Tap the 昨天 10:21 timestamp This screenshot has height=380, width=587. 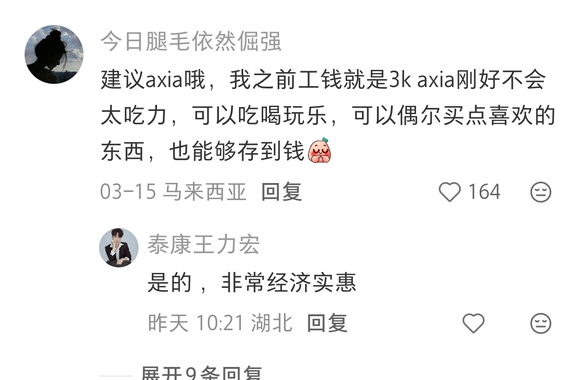tap(196, 323)
